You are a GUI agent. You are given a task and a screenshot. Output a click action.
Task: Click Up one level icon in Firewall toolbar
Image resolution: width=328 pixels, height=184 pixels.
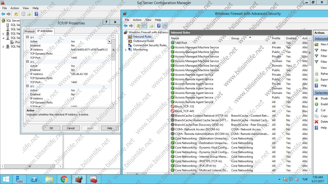coord(139,26)
